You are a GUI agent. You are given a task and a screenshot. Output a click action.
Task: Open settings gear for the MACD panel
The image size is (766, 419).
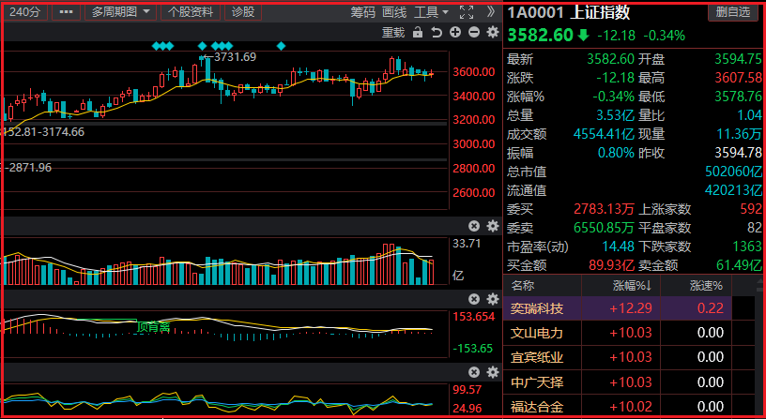click(x=492, y=299)
